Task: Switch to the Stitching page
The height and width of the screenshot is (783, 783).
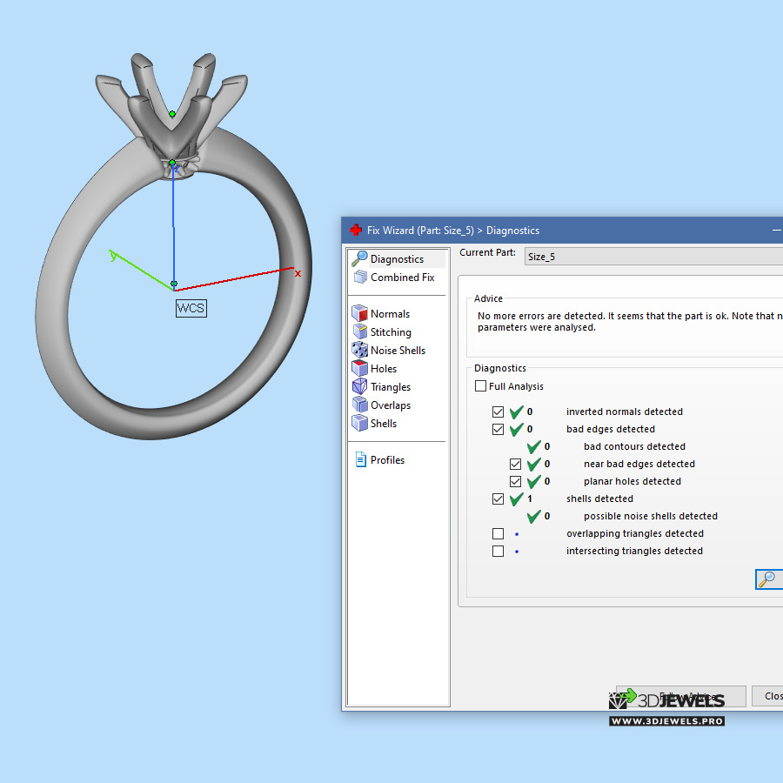Action: pyautogui.click(x=391, y=332)
